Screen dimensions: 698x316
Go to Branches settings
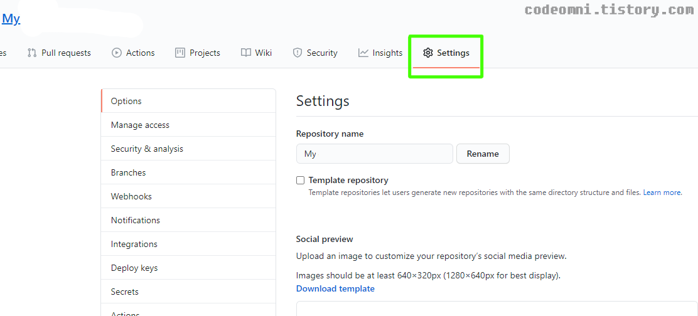point(188,172)
